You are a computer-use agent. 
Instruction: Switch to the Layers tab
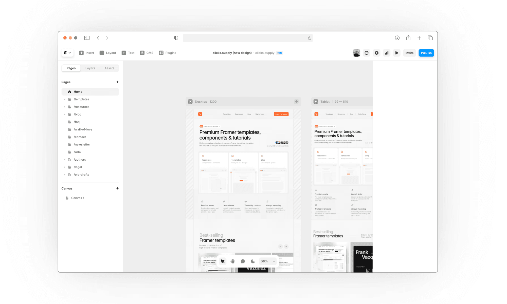90,68
